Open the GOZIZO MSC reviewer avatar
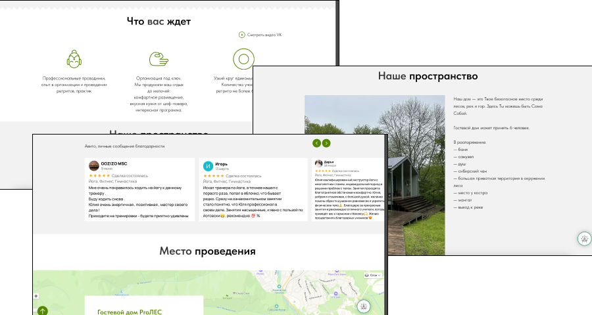 [93, 166]
